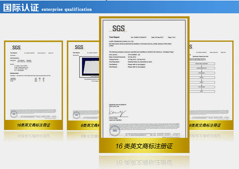Click the caption beginning '9类英文商'
This screenshot has height=169, width=239.
90,125
